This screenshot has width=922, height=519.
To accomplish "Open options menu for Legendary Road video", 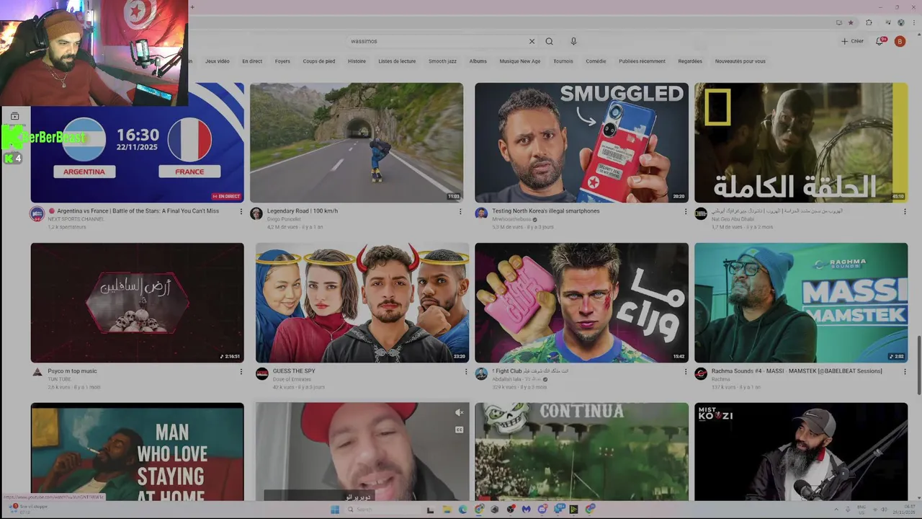I will 460,211.
